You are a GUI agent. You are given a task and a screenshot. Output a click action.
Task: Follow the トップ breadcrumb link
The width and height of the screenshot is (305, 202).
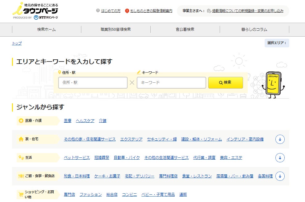pyautogui.click(x=17, y=43)
